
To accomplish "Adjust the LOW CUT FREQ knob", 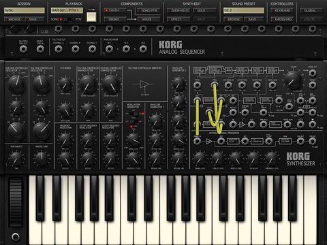I will click(218, 159).
